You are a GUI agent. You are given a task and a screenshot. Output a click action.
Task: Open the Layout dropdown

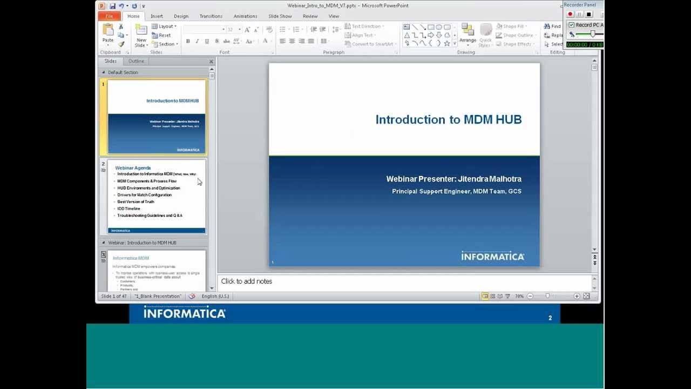(x=164, y=26)
